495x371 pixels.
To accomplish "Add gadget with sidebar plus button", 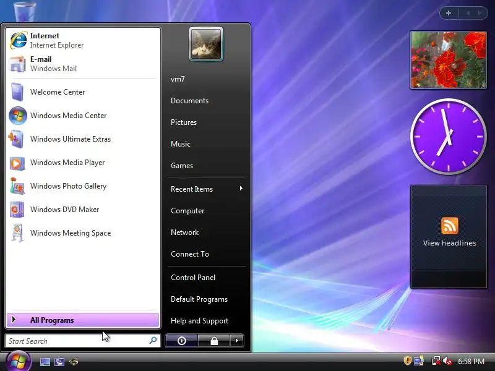I will [449, 13].
